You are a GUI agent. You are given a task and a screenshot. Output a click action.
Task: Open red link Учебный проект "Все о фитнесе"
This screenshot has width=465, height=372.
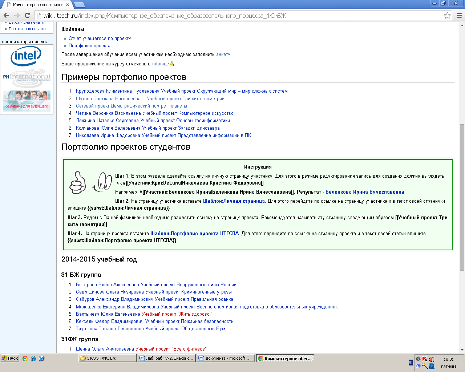tap(171, 349)
